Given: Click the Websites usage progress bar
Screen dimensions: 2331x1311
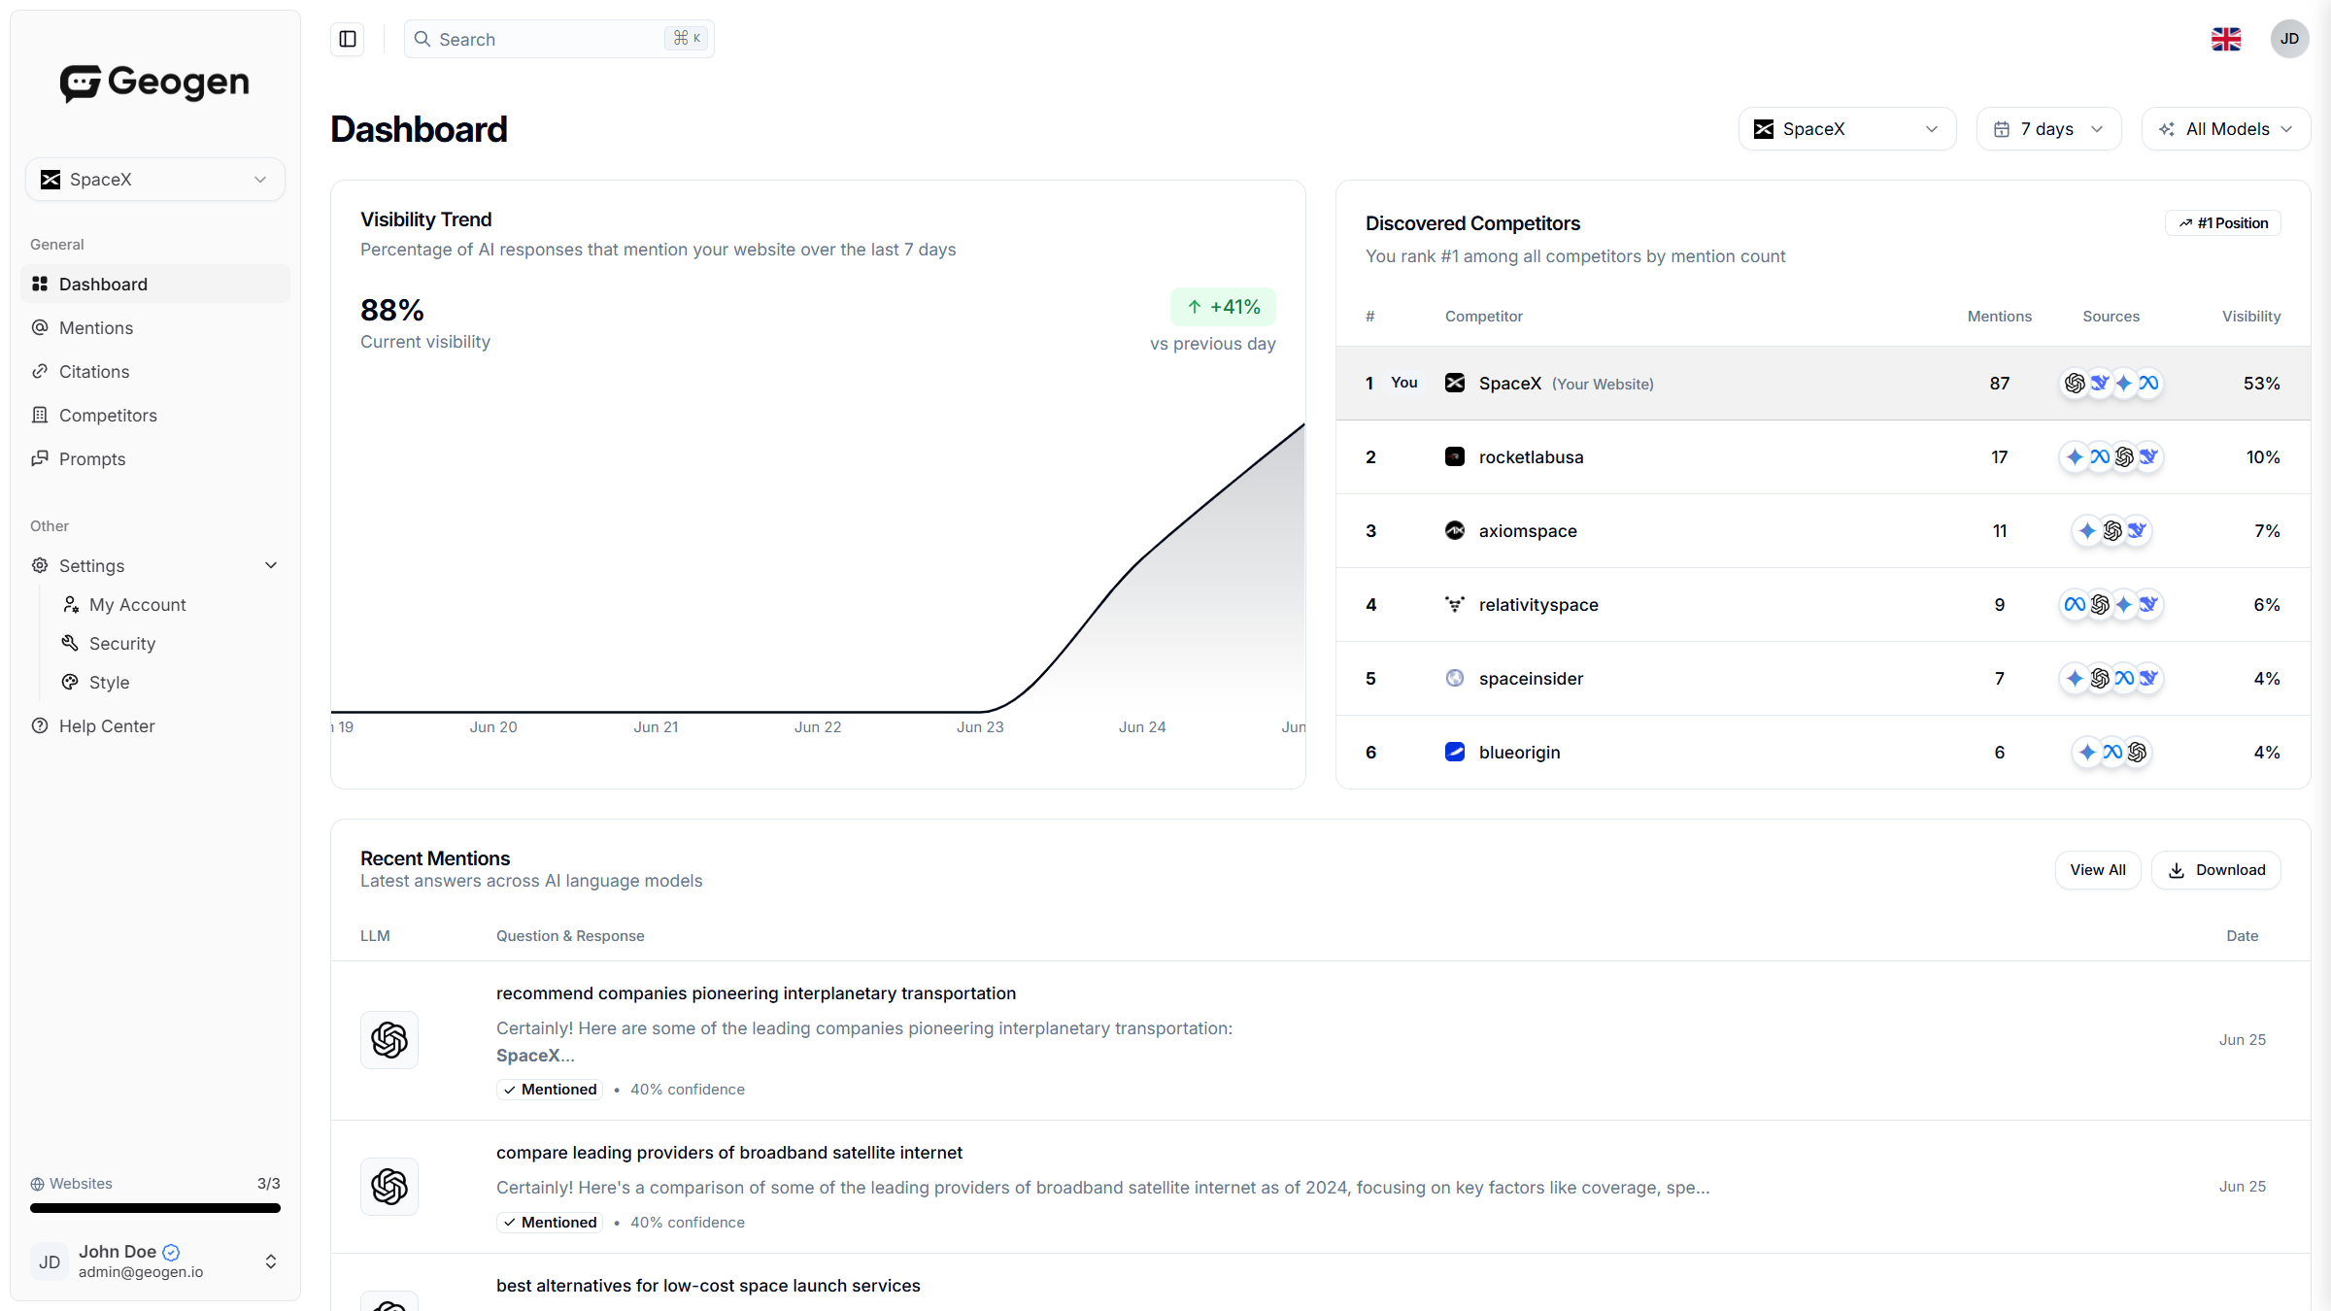Looking at the screenshot, I should coord(155,1208).
